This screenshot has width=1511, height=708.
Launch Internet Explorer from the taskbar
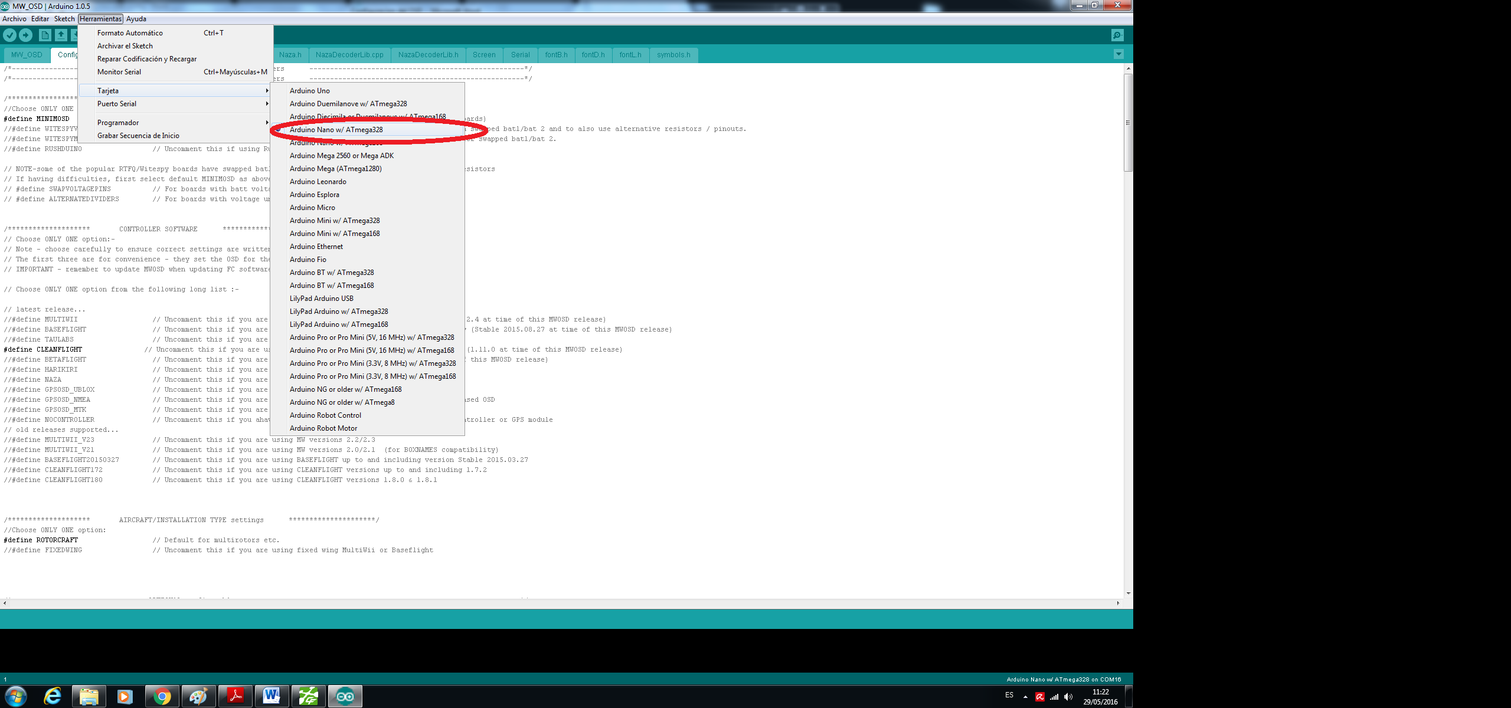[x=53, y=697]
